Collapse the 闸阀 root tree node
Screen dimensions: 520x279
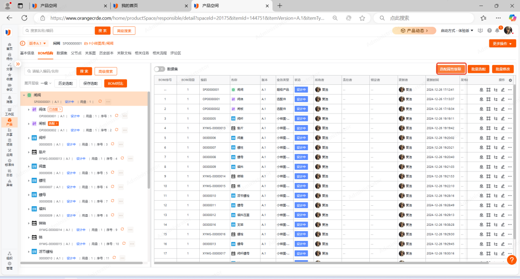[24, 95]
